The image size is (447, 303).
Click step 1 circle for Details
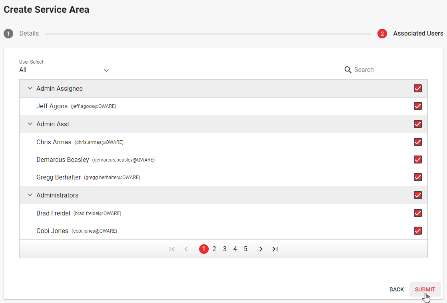(x=8, y=34)
